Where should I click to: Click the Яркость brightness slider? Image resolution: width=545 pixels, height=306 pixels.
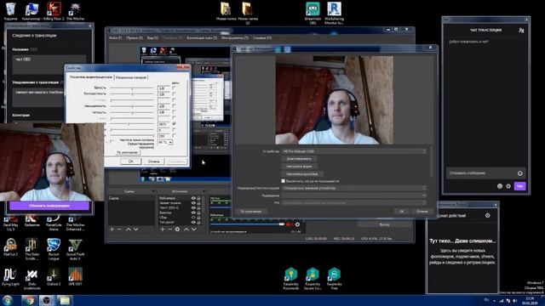(132, 88)
